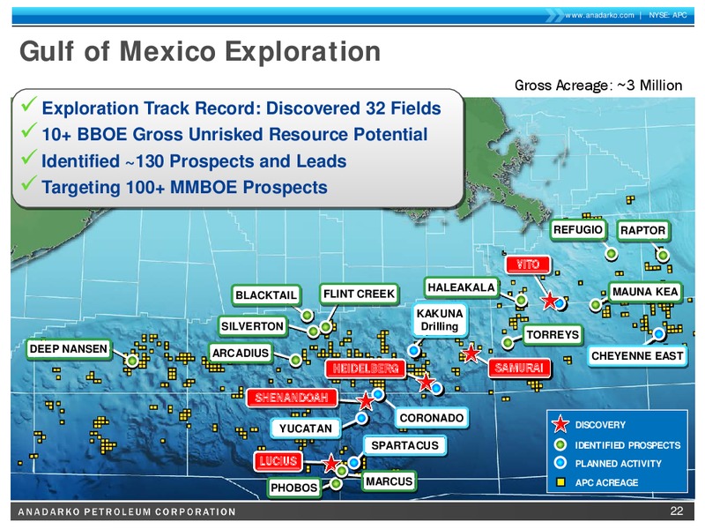Select the Torreys green prospect dot
Viewport: 705px width, 529px height.
pyautogui.click(x=508, y=342)
